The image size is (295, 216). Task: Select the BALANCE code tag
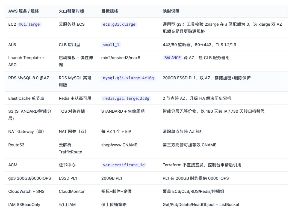(x=172, y=58)
